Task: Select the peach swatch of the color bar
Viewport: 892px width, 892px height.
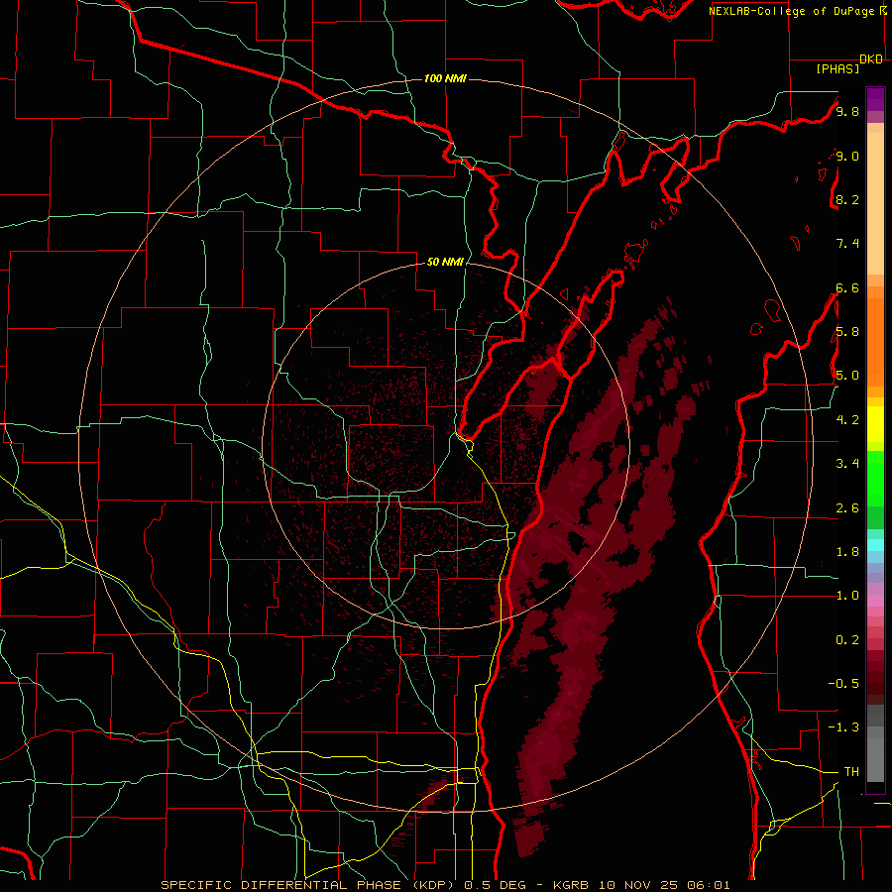Action: coord(875,203)
